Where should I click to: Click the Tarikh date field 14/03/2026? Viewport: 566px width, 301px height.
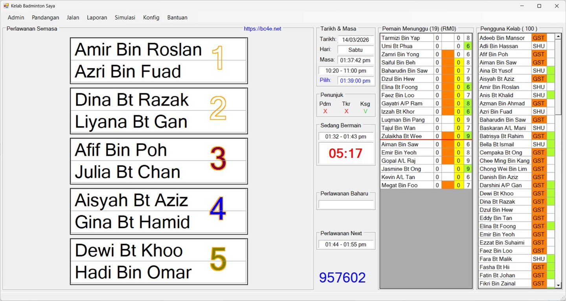click(355, 40)
